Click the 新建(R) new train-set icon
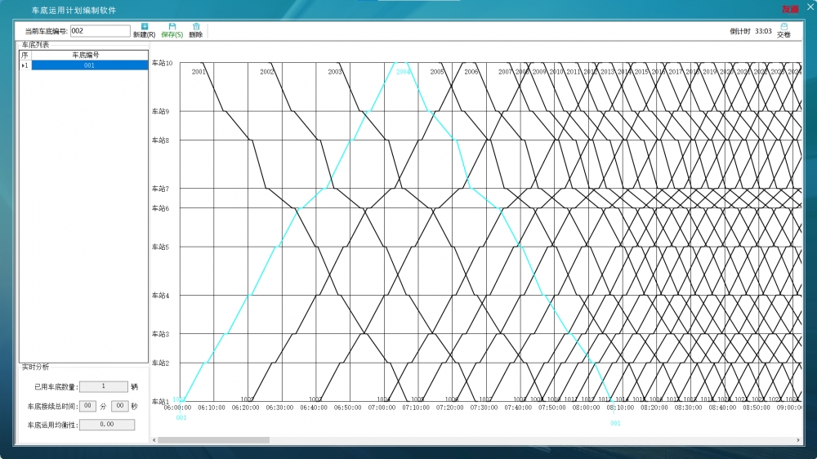 145,27
